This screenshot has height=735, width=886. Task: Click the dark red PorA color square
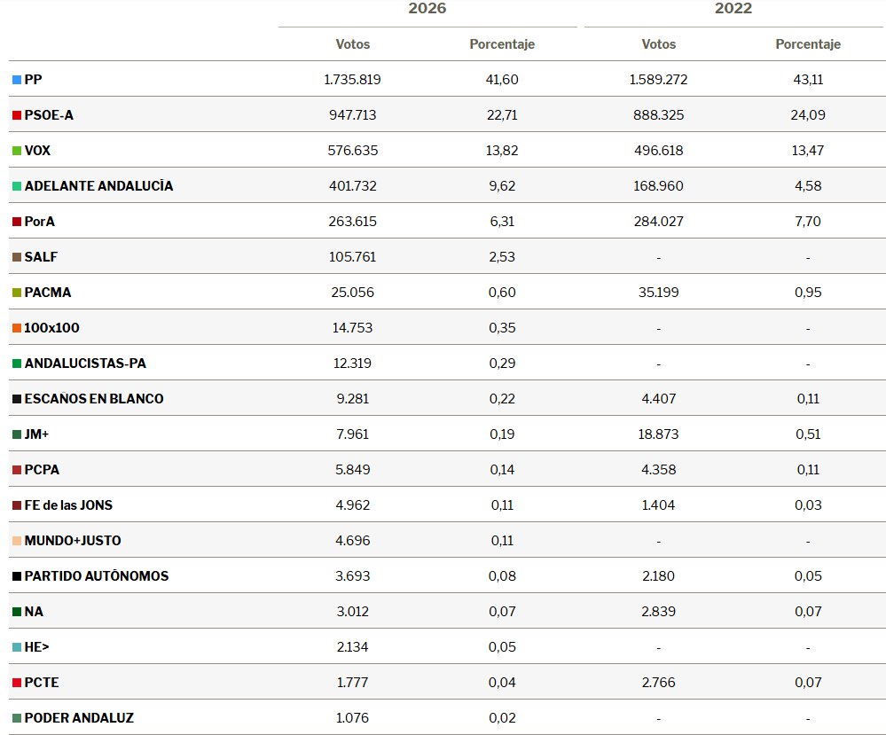tap(17, 222)
